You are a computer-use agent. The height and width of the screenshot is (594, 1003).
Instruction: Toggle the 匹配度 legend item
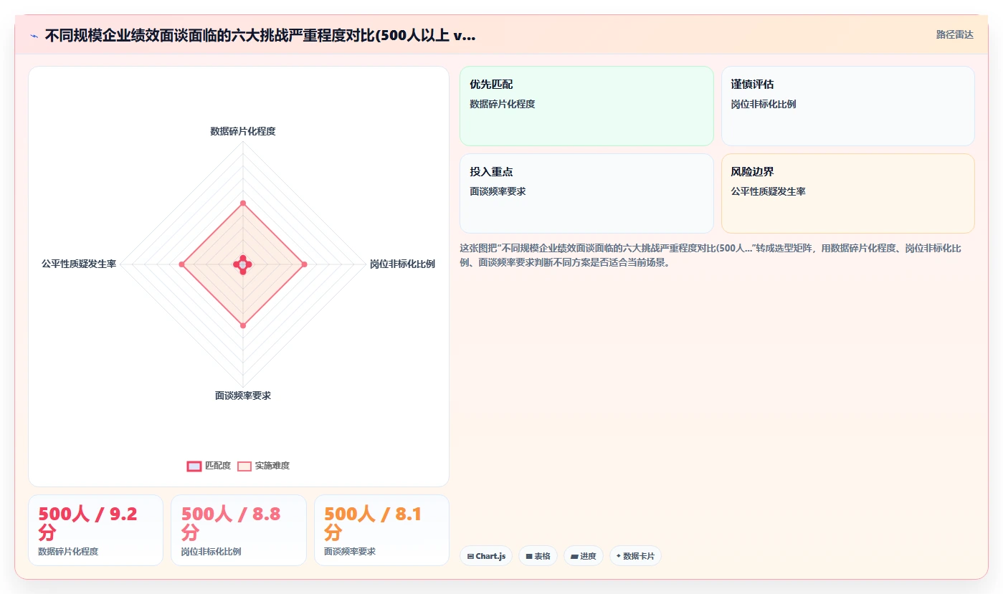209,466
